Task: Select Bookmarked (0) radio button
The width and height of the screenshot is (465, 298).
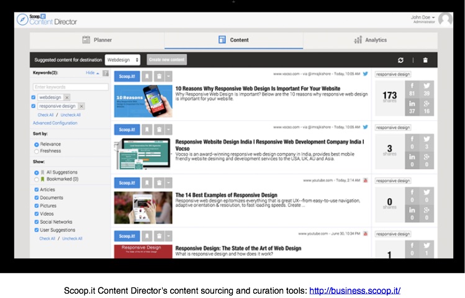Action: click(x=37, y=179)
